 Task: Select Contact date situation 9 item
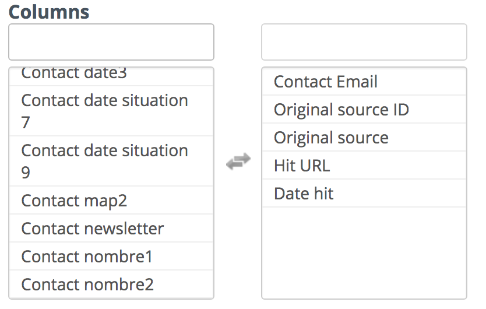[x=111, y=161]
